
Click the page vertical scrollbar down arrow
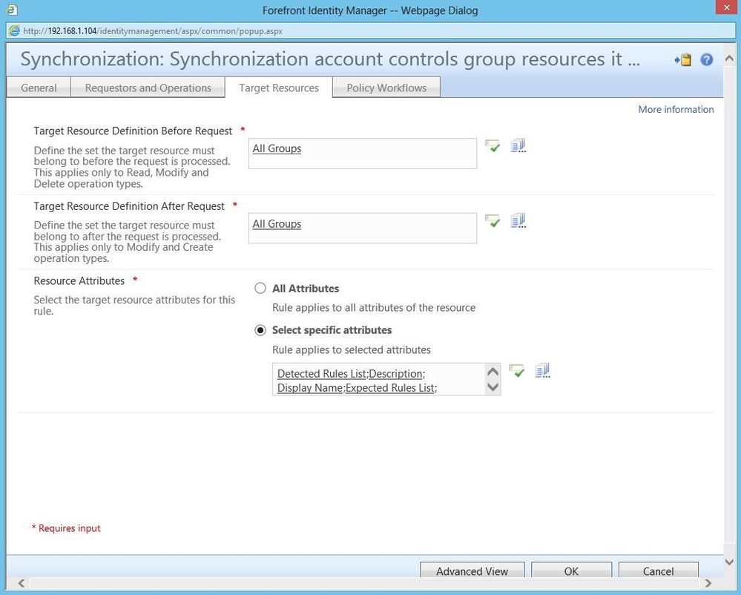coord(729,562)
